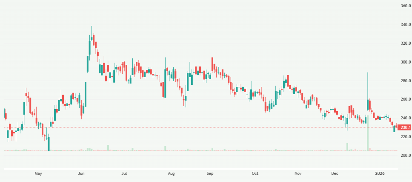412x182 pixels.
Task: Click the current price label 230.1
Action: [x=405, y=127]
